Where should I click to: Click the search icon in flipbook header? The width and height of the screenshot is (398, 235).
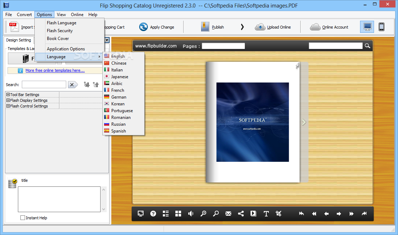(x=367, y=46)
